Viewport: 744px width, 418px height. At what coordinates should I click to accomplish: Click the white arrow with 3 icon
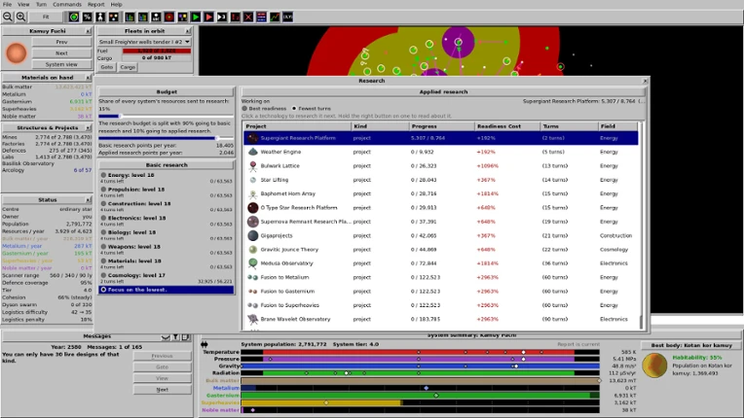[222, 17]
